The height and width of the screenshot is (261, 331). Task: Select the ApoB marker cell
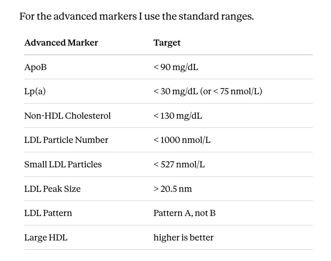(35, 67)
